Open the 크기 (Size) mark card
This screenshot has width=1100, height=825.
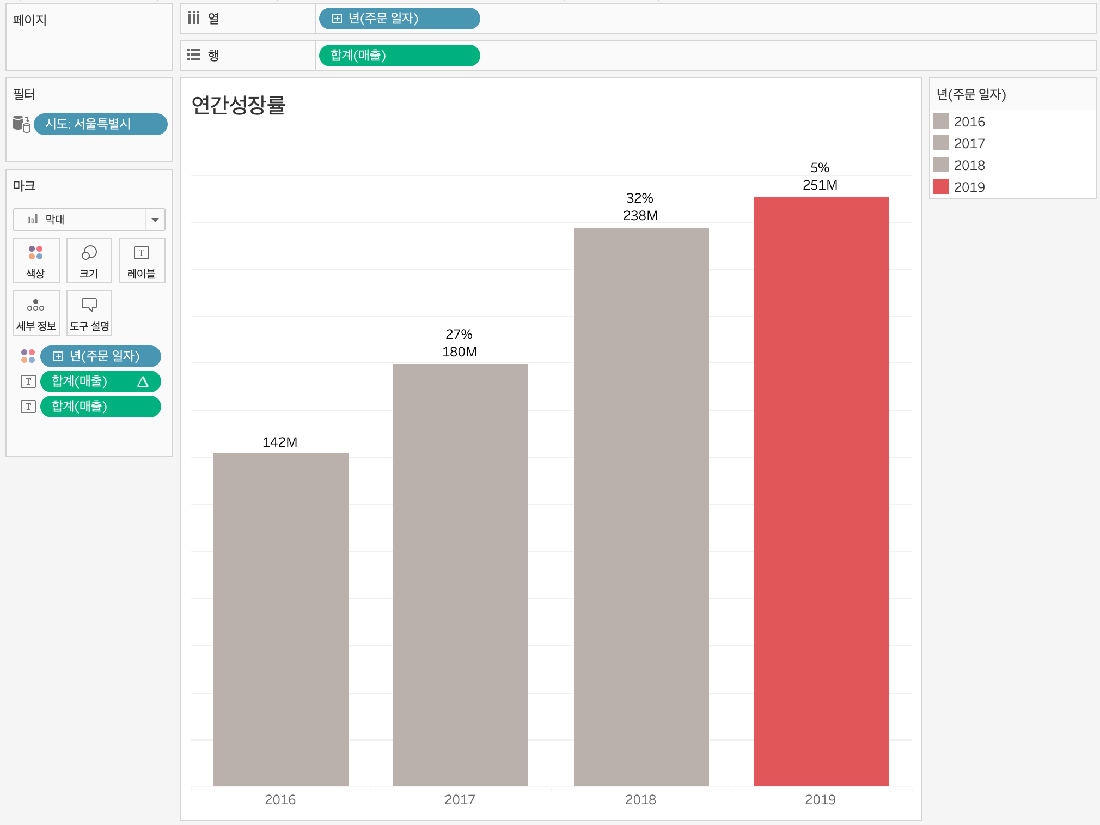point(89,260)
